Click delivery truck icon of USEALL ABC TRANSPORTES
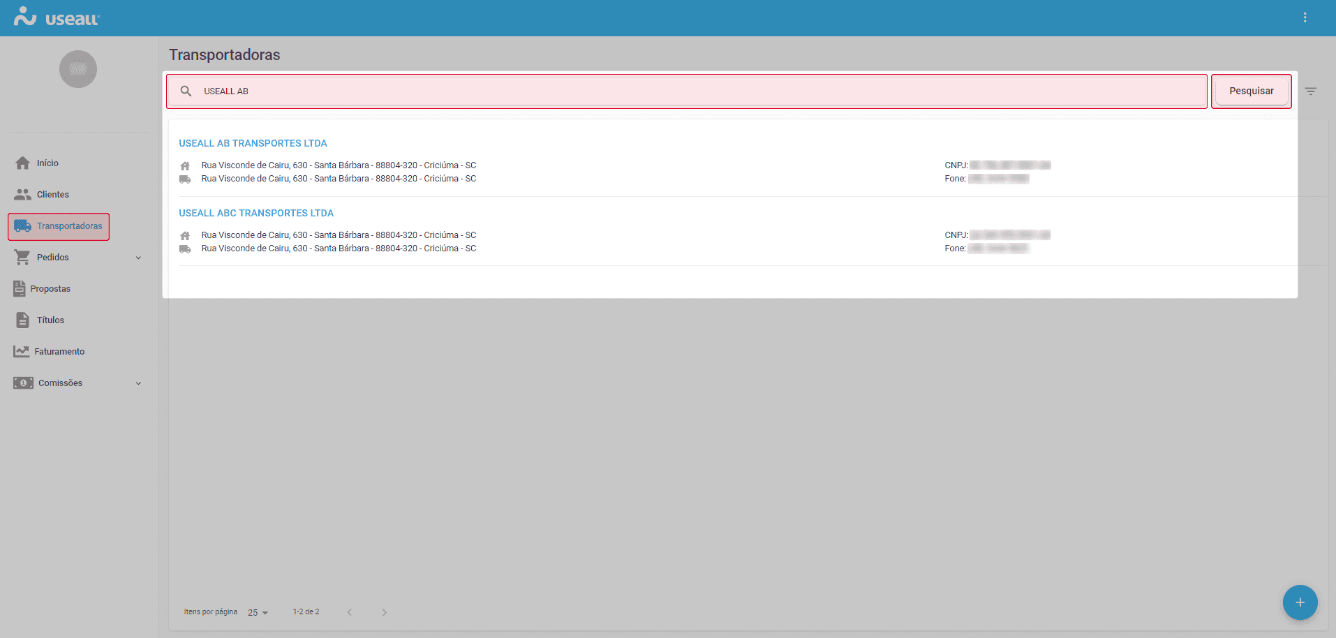The width and height of the screenshot is (1336, 638). [185, 249]
